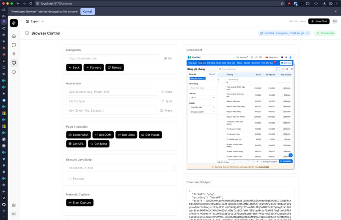Viewport: 341px width, 220px height.
Task: View site info icon in address bar
Action: 37,3
